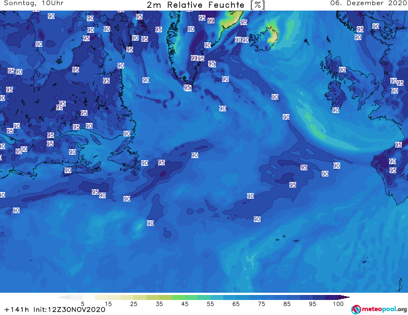The height and width of the screenshot is (315, 408).
Task: Click the red-teal circular icon in the meteopool logo
Action: 356,309
